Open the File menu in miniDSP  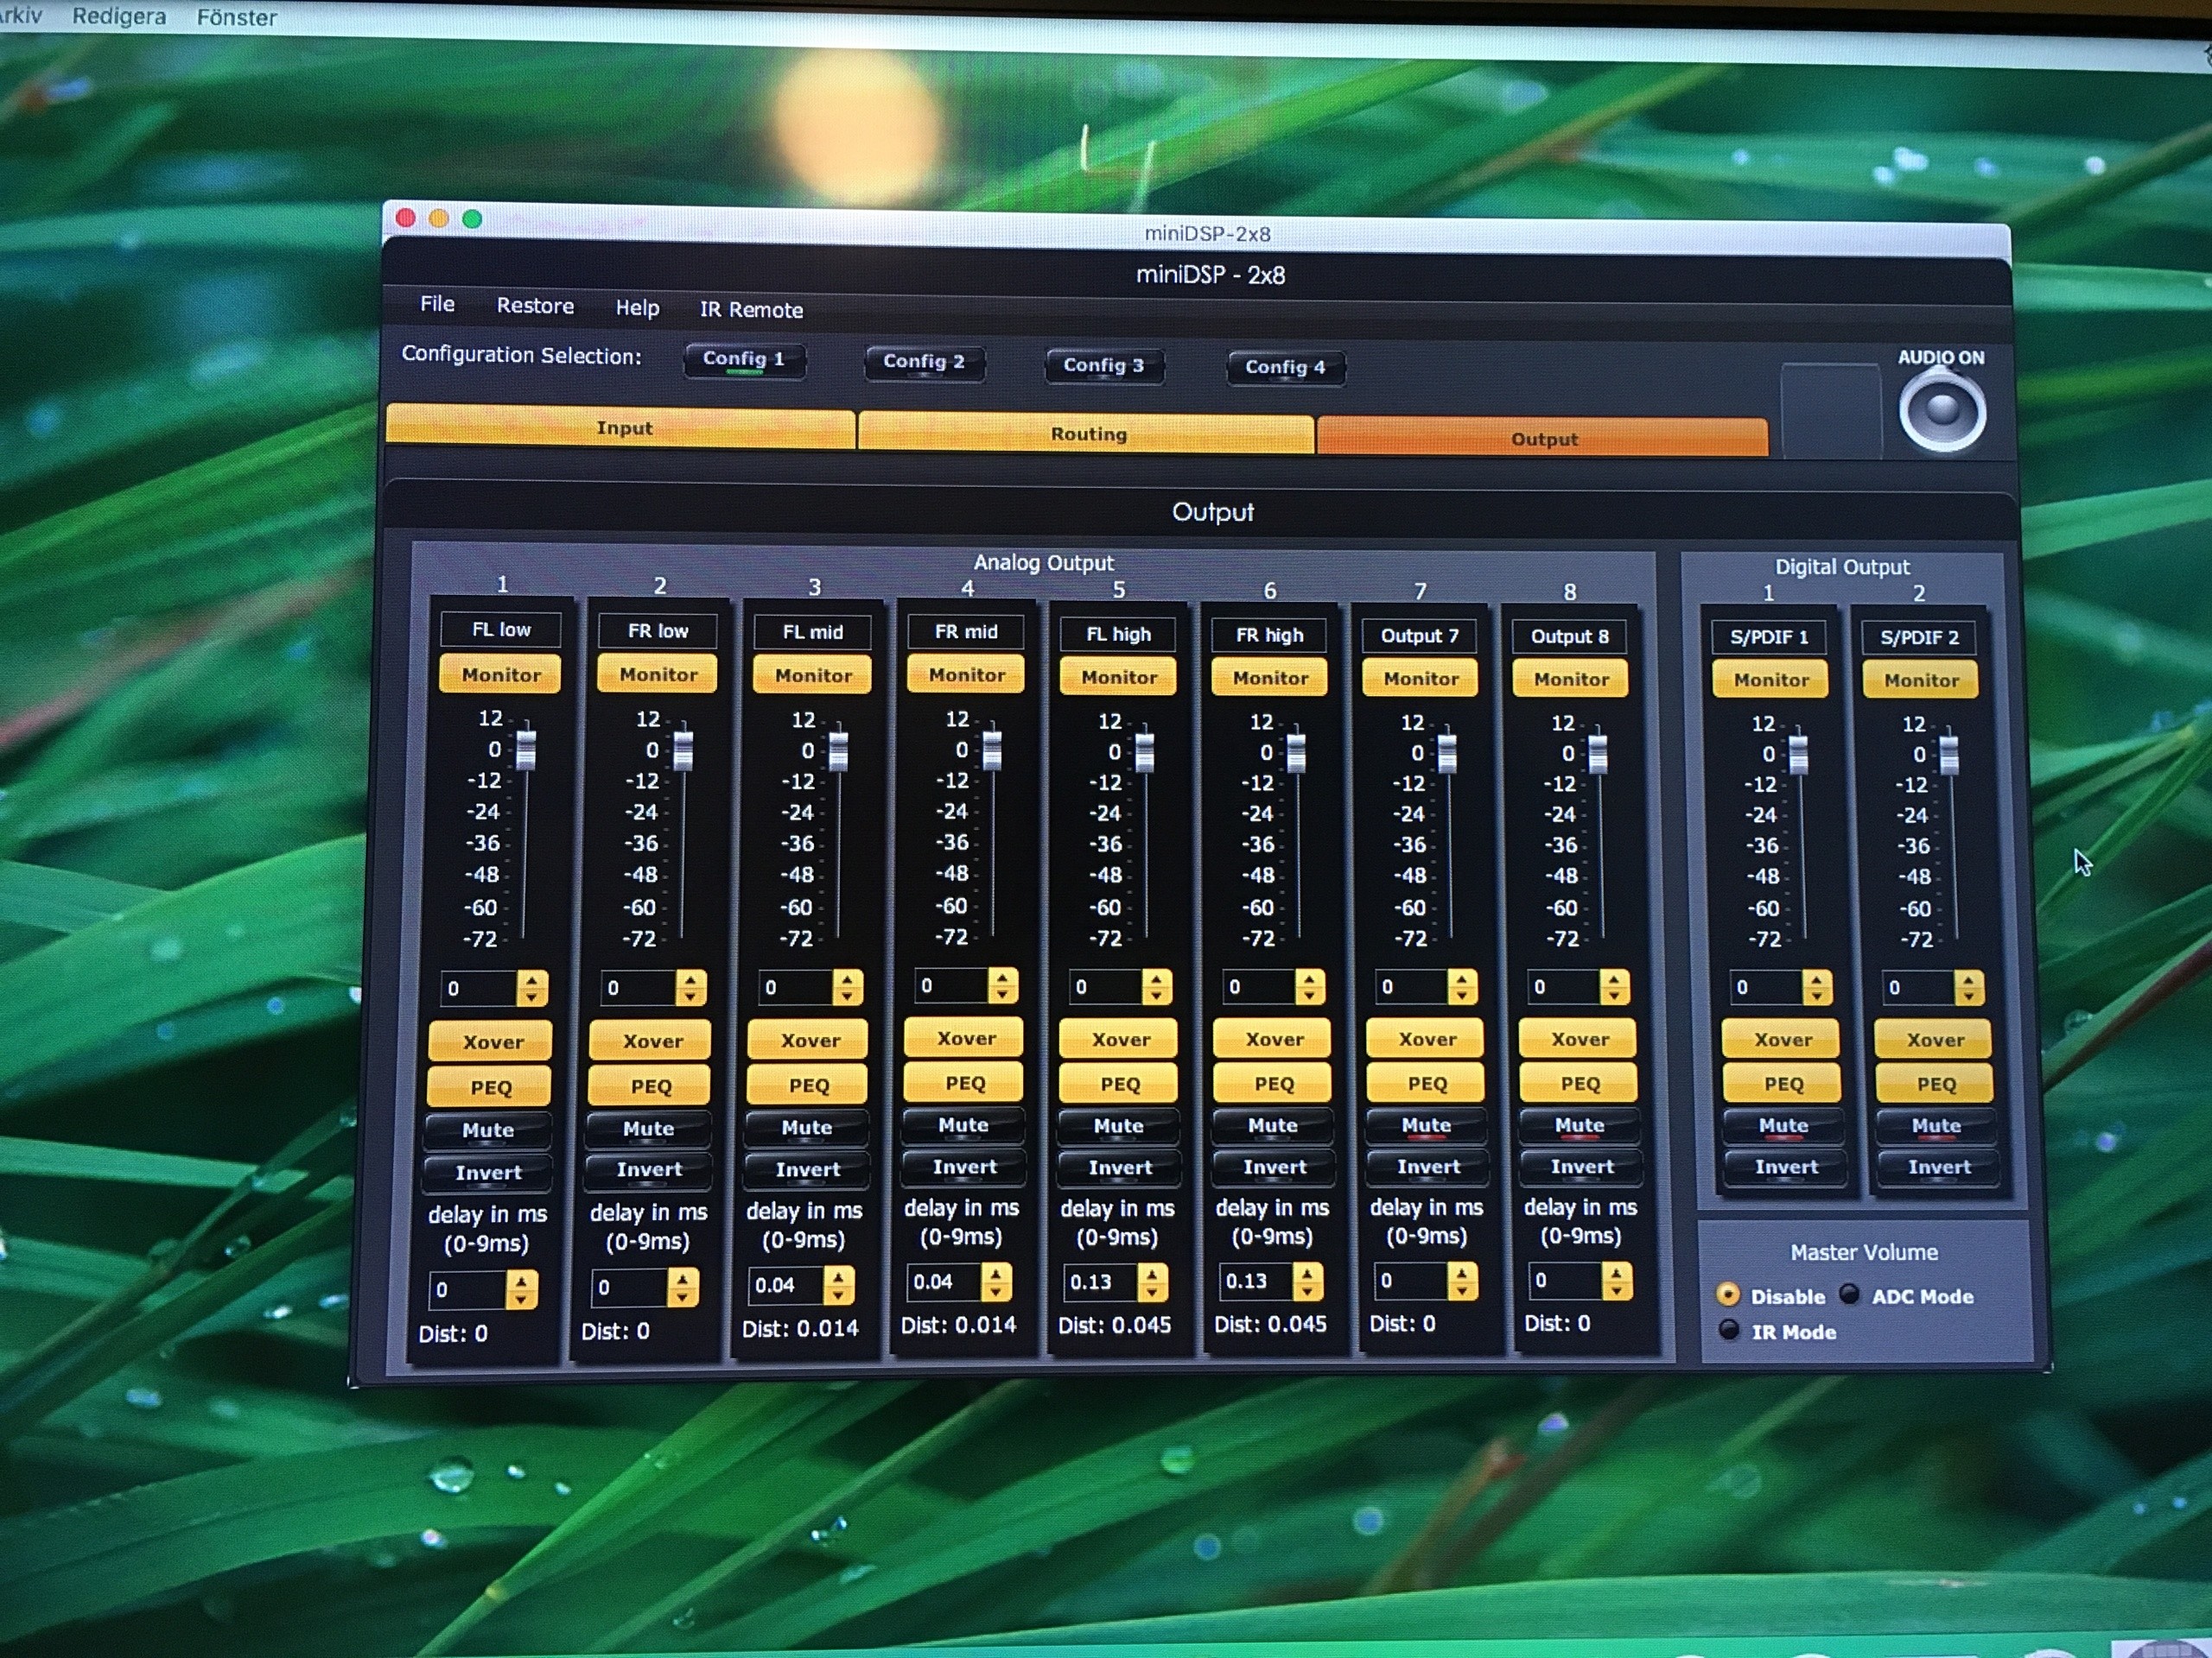click(437, 304)
